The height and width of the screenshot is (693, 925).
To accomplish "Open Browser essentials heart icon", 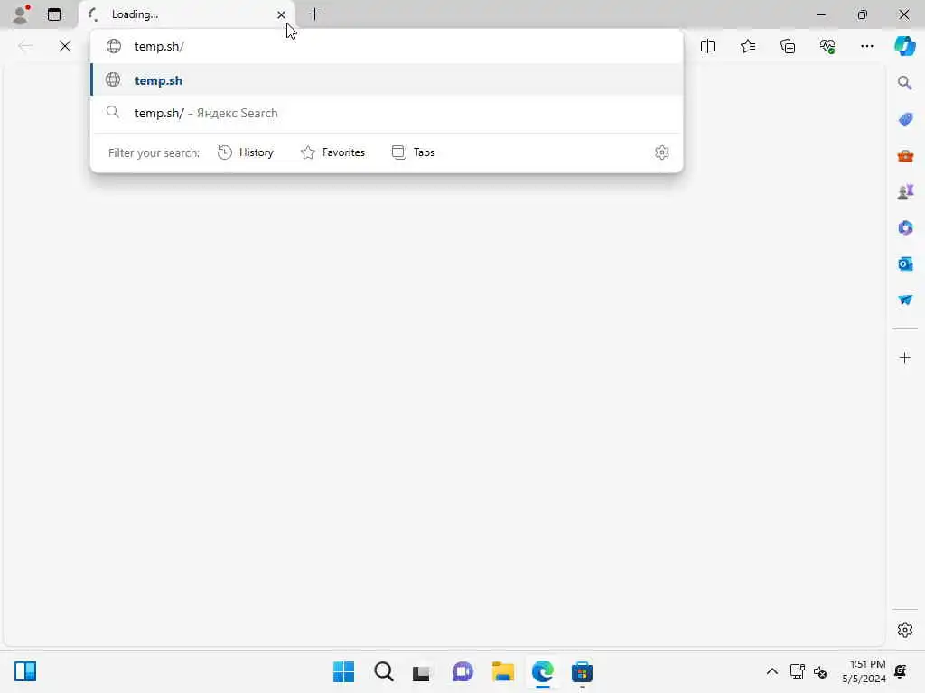I will [827, 46].
